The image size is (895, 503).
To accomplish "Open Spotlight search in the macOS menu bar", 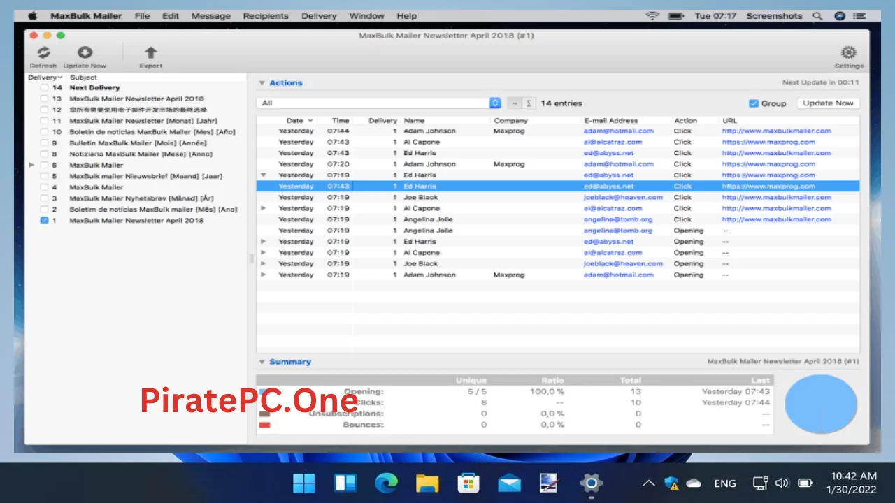I will 817,16.
